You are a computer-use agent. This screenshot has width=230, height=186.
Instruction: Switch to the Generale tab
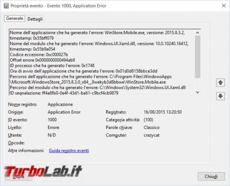[15, 18]
